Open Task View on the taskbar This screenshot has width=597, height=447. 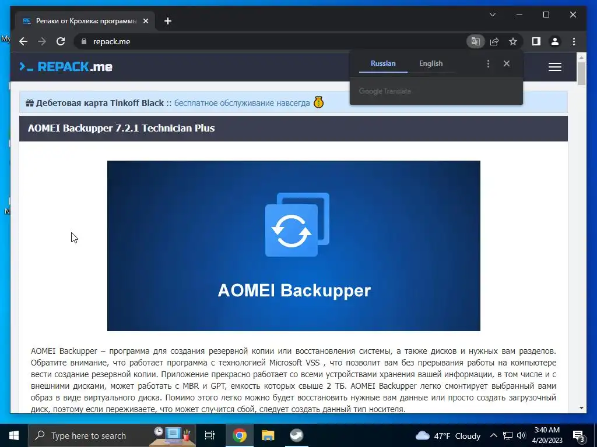[210, 435]
